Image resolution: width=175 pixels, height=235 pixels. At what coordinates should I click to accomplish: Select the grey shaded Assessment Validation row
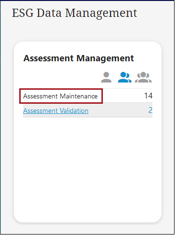87,110
